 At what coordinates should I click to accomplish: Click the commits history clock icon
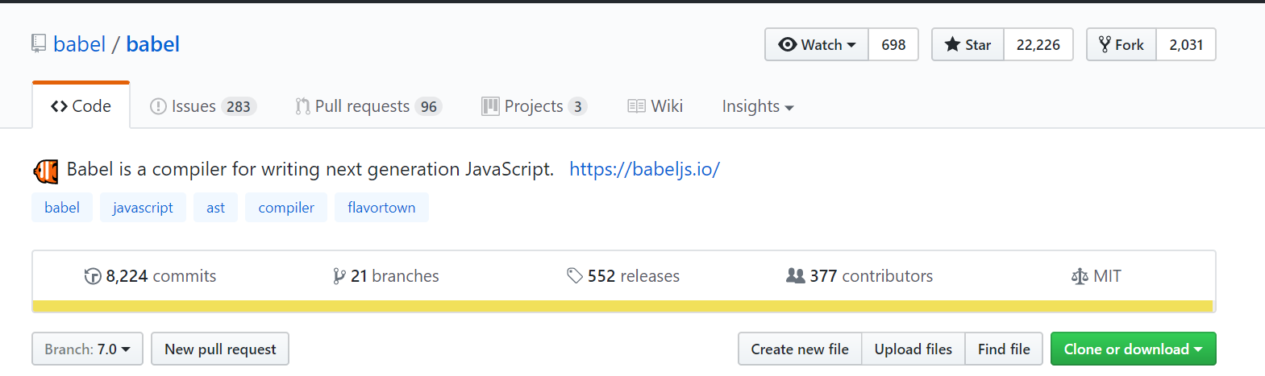[93, 276]
